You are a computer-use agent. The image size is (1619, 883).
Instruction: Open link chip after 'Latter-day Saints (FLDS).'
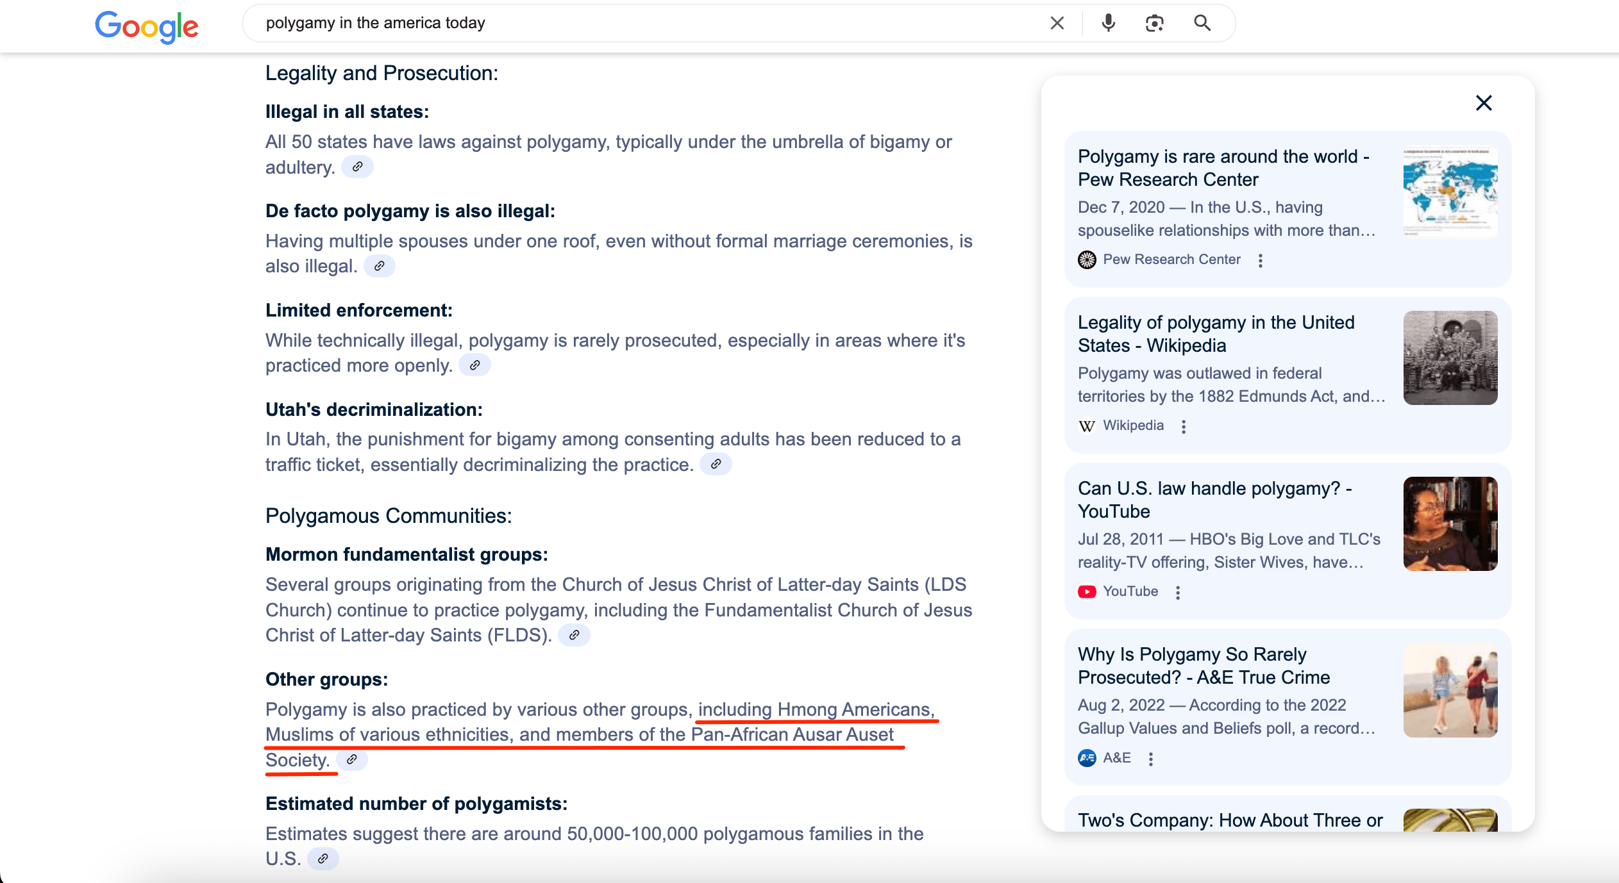pos(574,635)
